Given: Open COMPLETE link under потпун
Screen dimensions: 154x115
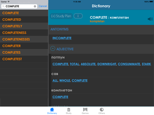Looking at the screenshot, I should pos(60,64).
